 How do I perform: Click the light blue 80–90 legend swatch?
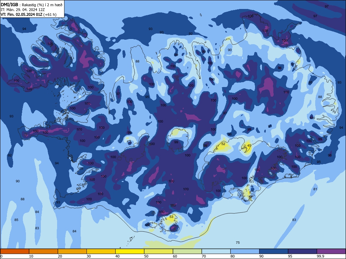245,251
